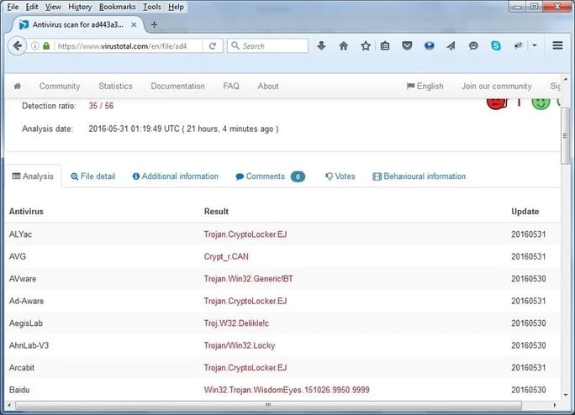Open the Firefox downloads arrow icon
This screenshot has width=575, height=415.
321,46
